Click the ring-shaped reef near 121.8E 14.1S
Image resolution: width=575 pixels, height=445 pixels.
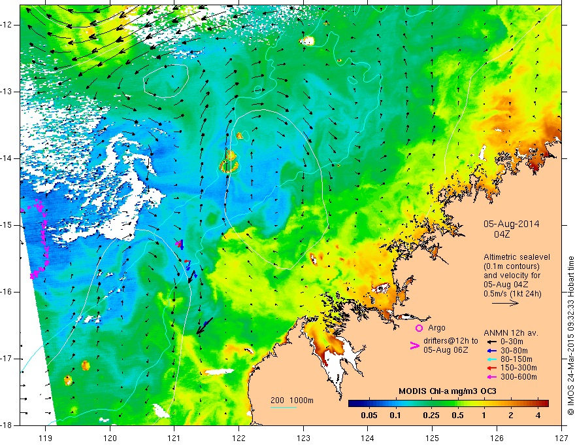229,166
